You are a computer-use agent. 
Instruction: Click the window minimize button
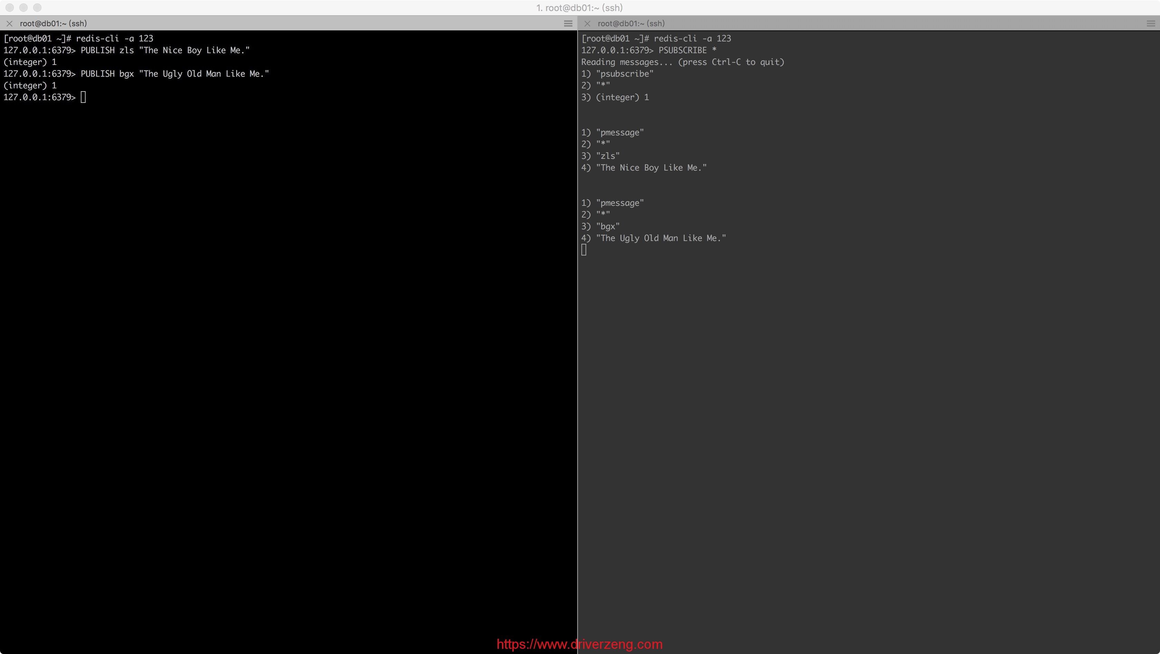[23, 8]
